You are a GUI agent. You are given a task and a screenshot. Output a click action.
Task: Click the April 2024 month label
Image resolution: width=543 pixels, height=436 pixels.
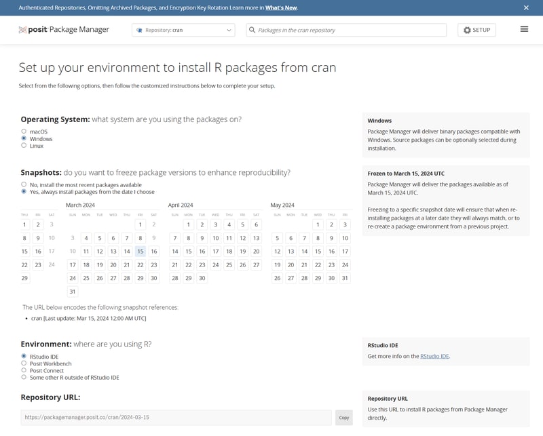(x=181, y=205)
